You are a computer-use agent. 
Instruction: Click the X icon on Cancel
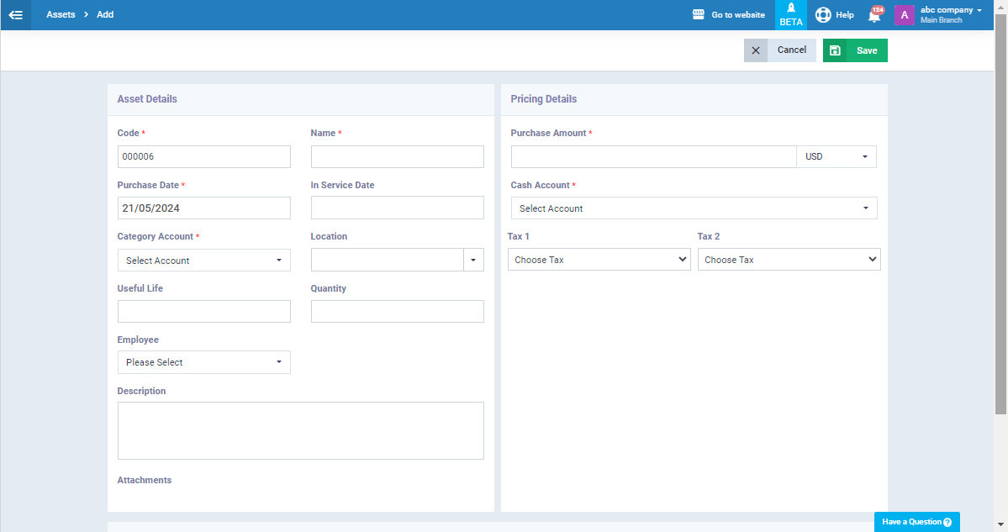pos(755,50)
